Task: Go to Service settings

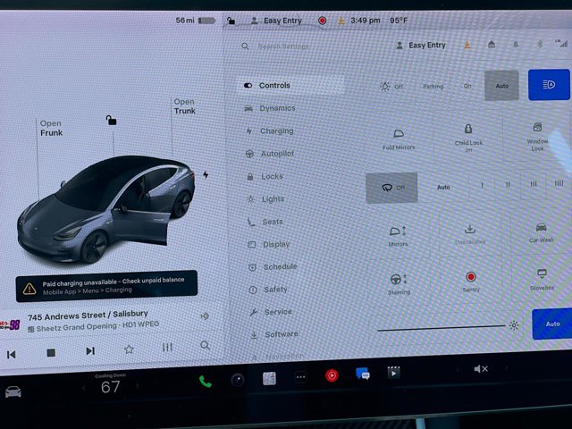Action: click(x=272, y=312)
